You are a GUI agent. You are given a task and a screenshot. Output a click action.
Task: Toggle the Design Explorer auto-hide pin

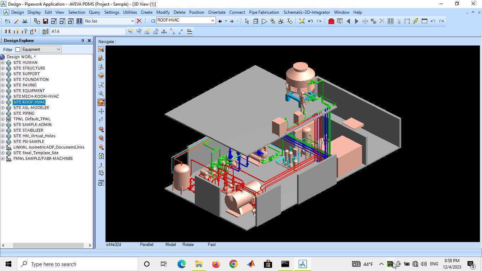(83, 41)
